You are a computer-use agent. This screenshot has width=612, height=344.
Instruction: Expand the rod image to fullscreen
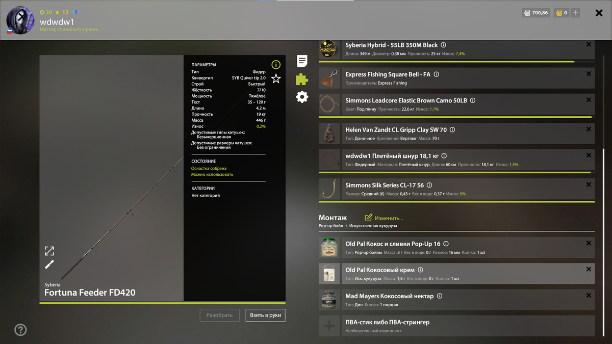[x=49, y=251]
